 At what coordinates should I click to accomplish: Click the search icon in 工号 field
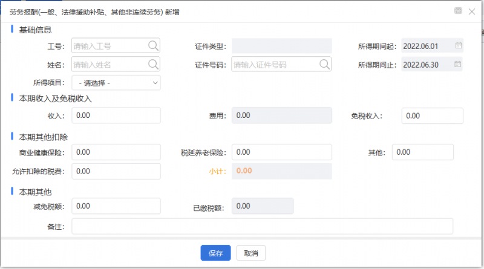(153, 45)
